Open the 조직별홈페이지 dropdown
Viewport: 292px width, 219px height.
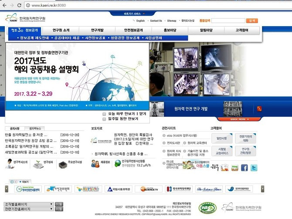coord(29,204)
